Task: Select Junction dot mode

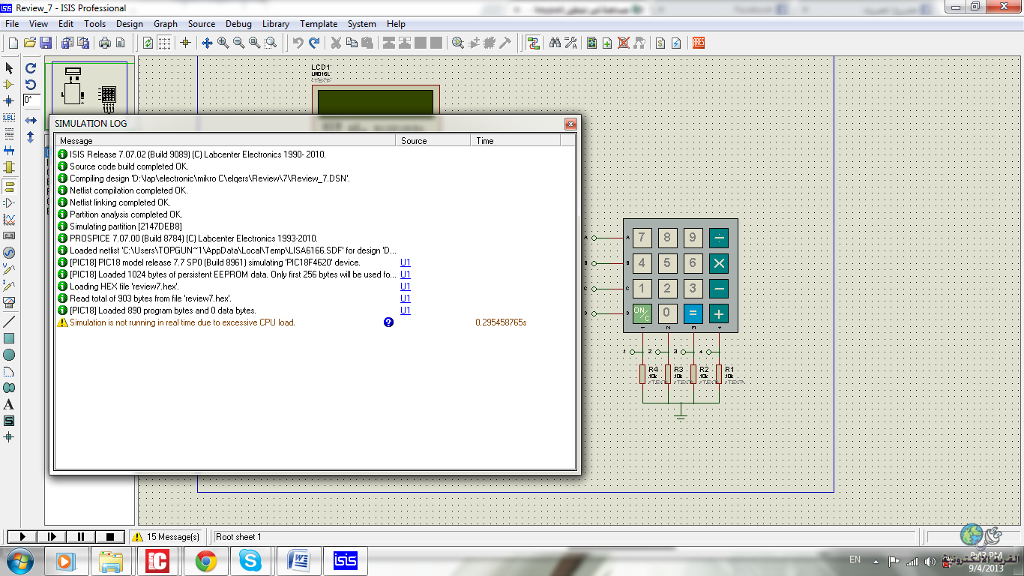Action: pos(9,100)
